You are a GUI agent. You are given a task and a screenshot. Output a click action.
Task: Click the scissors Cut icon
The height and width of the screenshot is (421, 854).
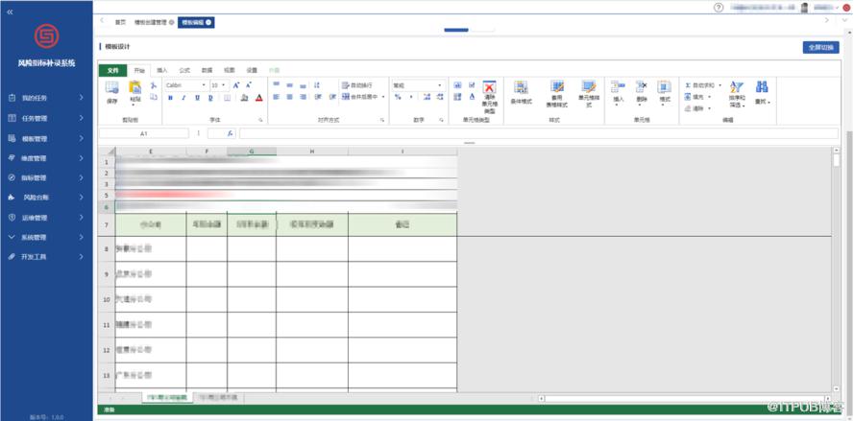click(x=154, y=85)
